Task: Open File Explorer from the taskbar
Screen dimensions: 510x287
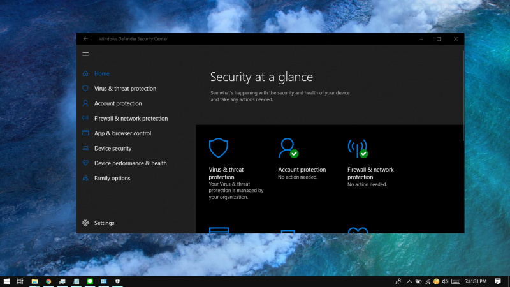Action: point(34,281)
